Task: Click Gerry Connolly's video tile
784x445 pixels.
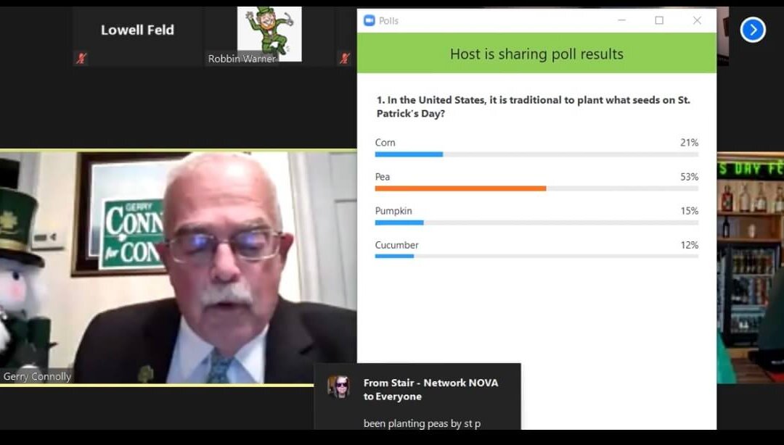Action: (178, 267)
